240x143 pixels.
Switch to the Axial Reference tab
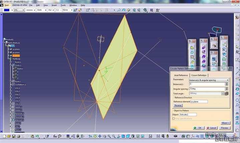click(181, 75)
